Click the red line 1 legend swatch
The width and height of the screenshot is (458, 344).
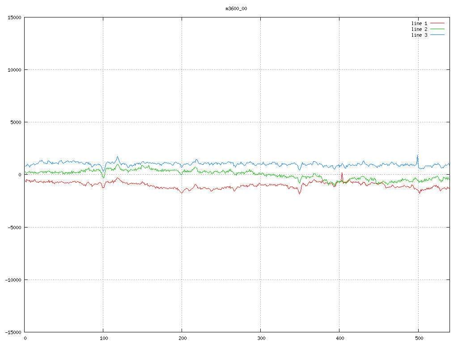point(437,23)
